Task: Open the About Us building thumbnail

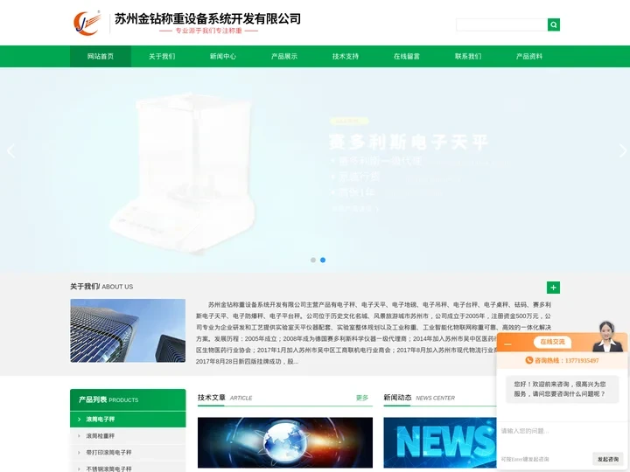Action: point(128,330)
